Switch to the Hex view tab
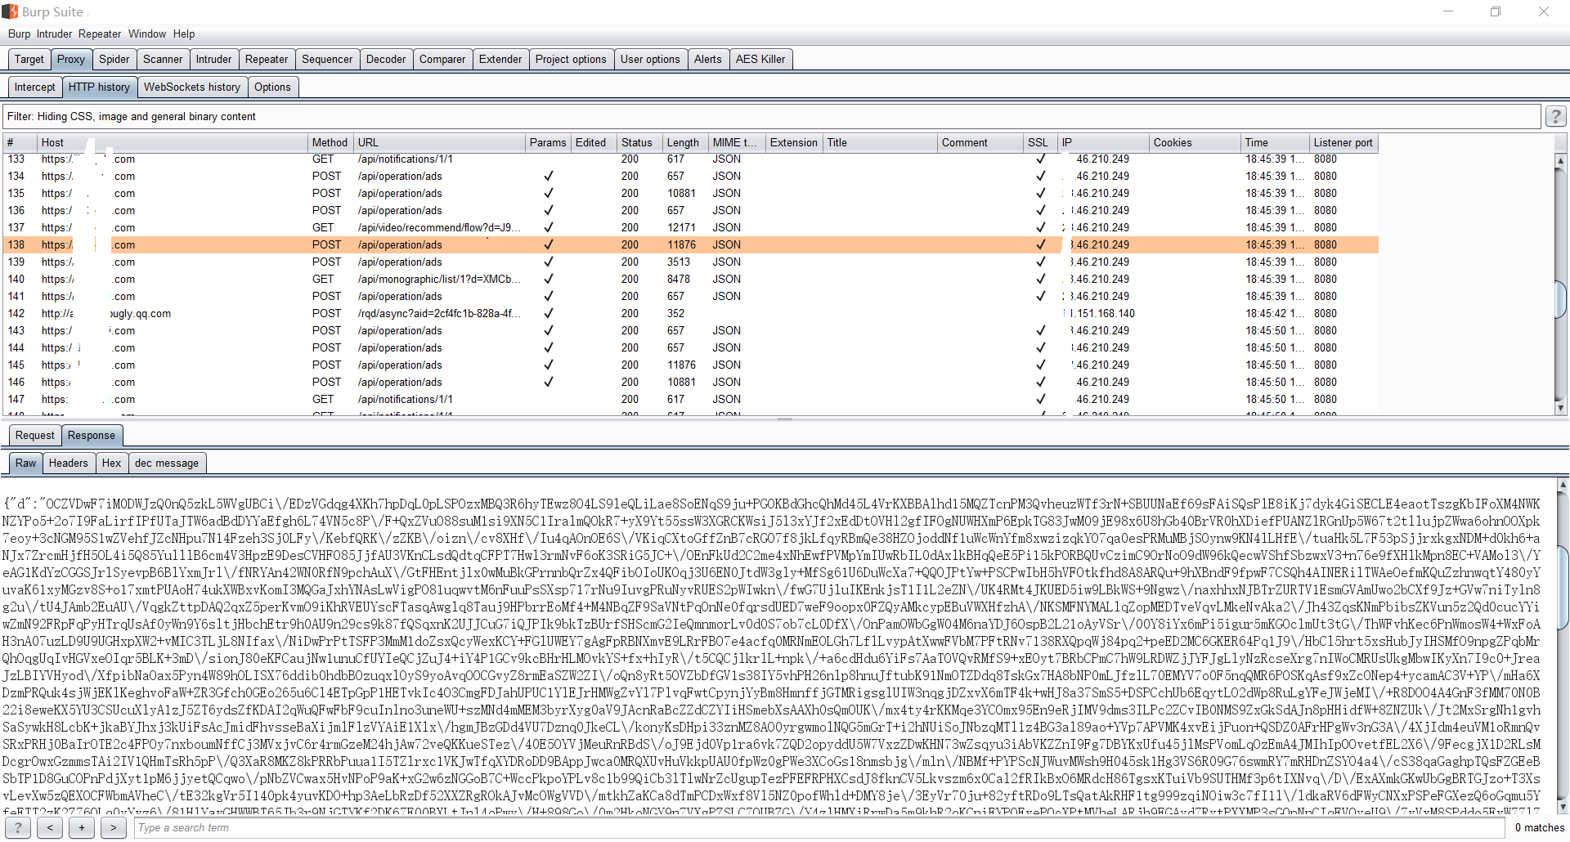Image resolution: width=1570 pixels, height=842 pixels. click(112, 464)
